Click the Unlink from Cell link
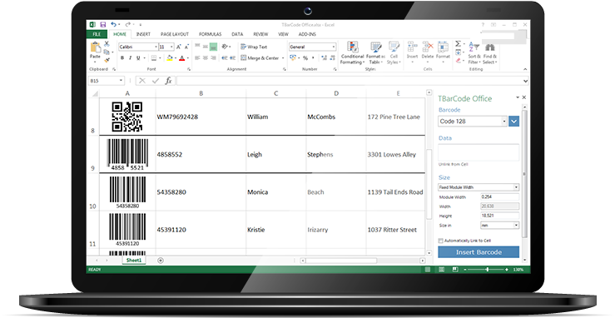This screenshot has width=615, height=318. tap(453, 164)
